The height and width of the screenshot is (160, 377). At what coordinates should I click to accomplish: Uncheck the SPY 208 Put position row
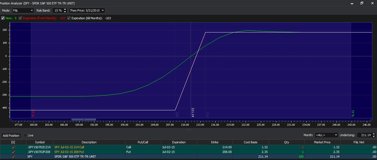click(x=13, y=152)
